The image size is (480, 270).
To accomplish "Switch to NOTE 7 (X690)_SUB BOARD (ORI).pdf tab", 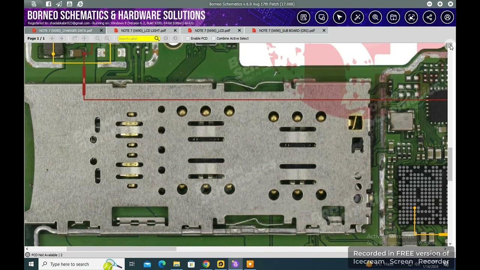I will coord(286,30).
